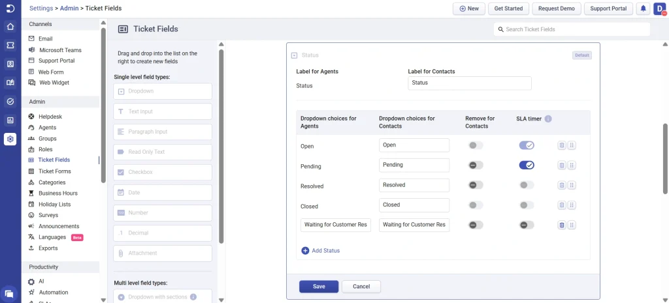Toggle Remove for Contacts on Closed row
Screen dimensions: 669x303
point(476,205)
